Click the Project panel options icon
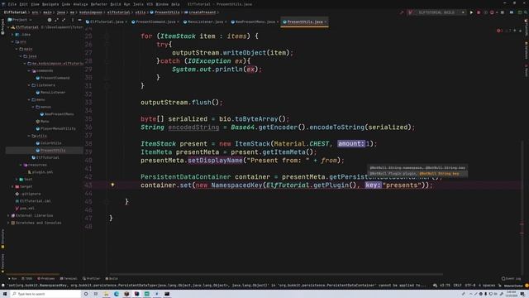 click(x=72, y=20)
